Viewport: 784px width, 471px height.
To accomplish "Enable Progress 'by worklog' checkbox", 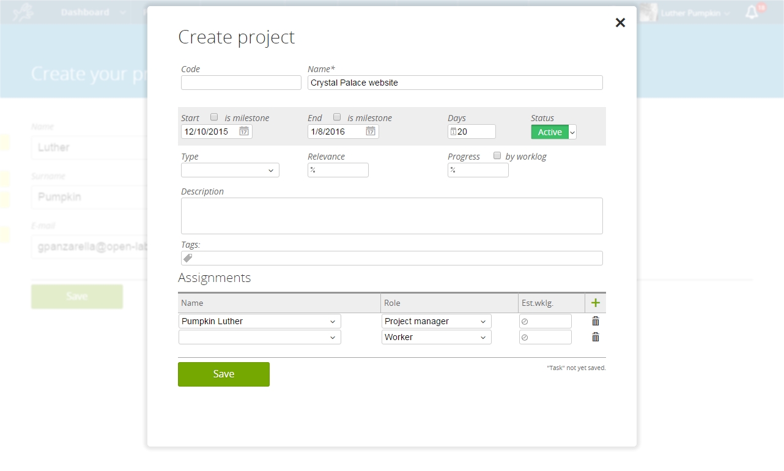I will coord(497,155).
